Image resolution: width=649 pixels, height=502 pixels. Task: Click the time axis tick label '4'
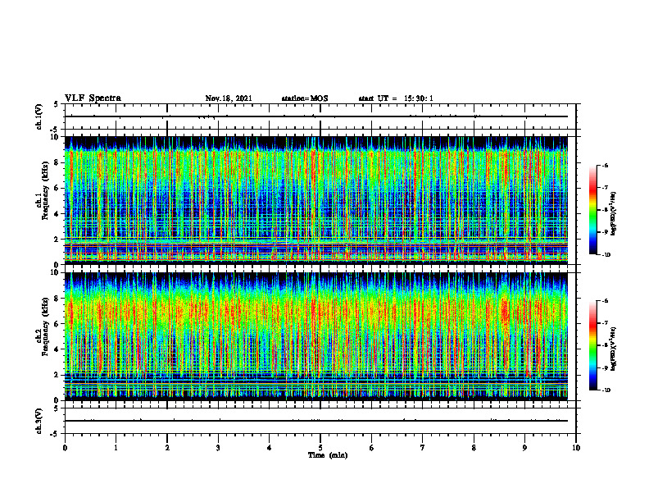click(270, 448)
